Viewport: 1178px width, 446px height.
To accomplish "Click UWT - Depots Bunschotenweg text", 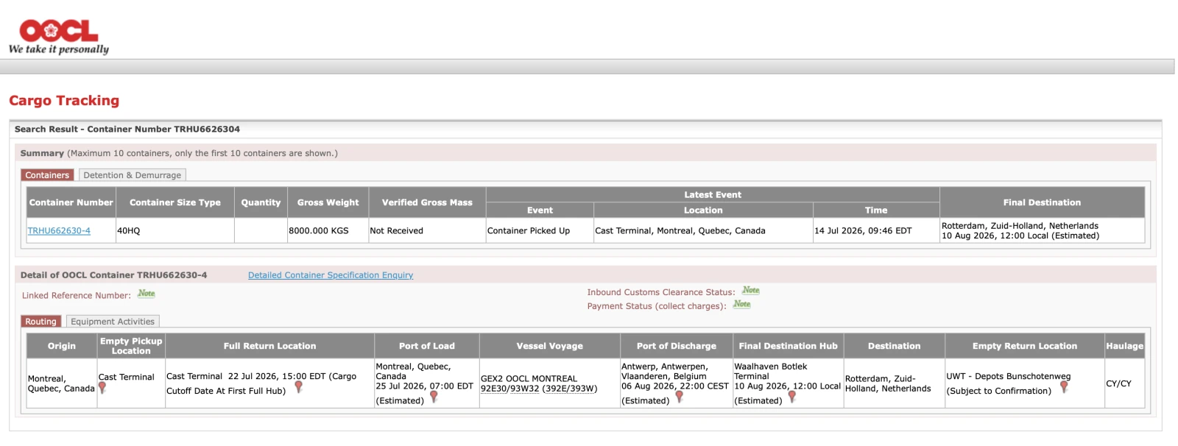I will 1009,376.
